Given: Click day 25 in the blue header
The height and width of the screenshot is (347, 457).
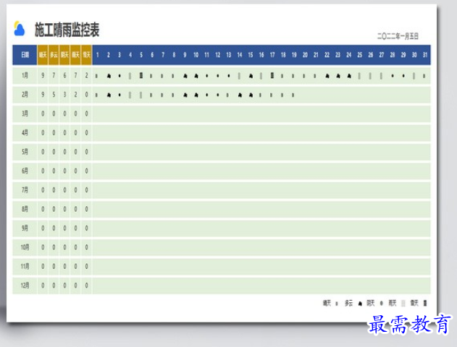Looking at the screenshot, I should coord(360,55).
